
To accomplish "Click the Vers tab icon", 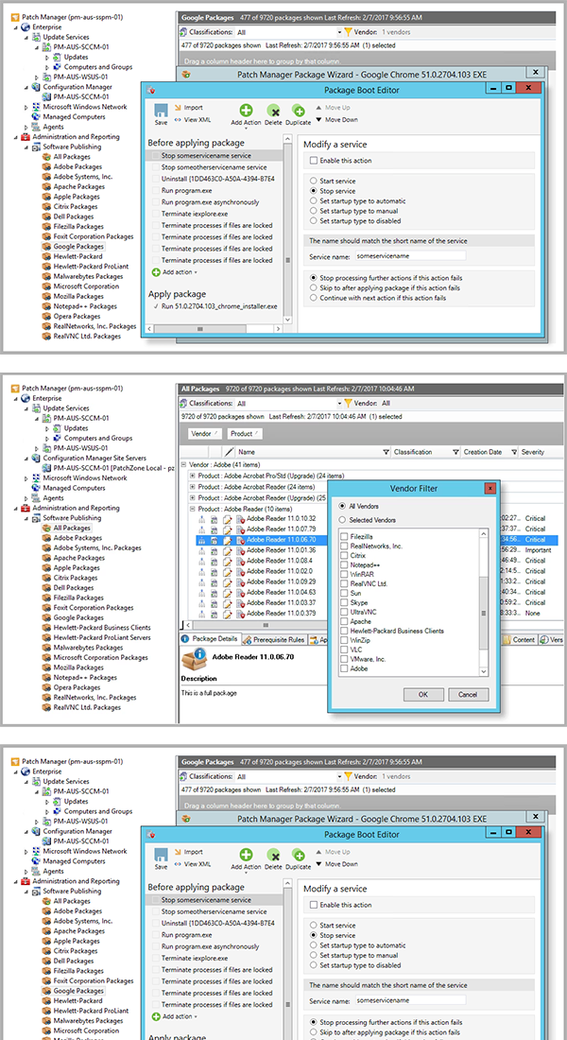I will 543,639.
